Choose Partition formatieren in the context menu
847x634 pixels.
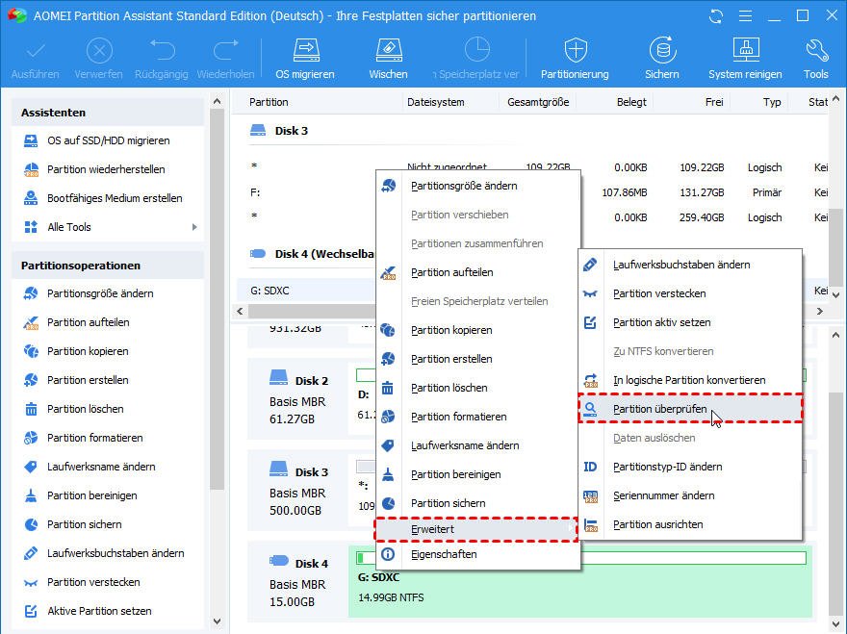(478, 417)
